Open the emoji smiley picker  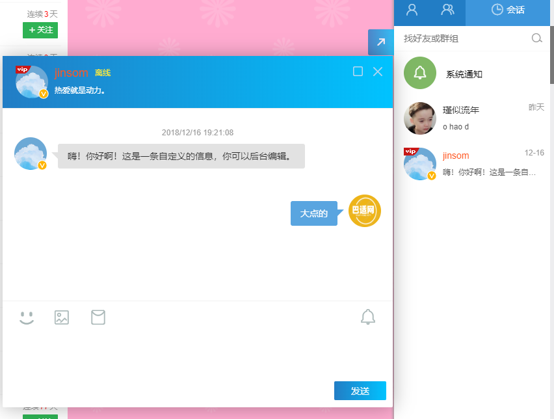coord(27,318)
